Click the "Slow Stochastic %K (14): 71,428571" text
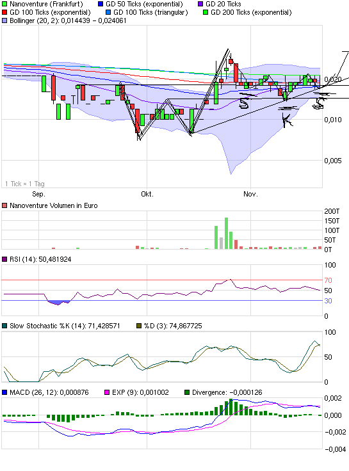The image size is (349, 471). 65,326
